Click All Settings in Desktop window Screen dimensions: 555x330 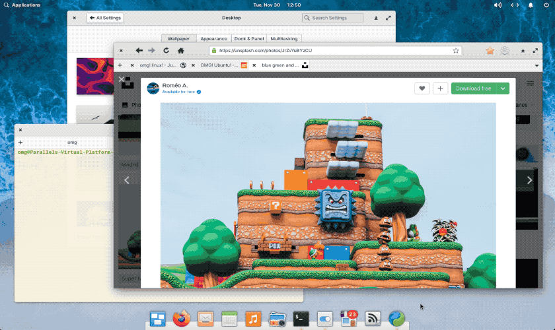click(105, 18)
